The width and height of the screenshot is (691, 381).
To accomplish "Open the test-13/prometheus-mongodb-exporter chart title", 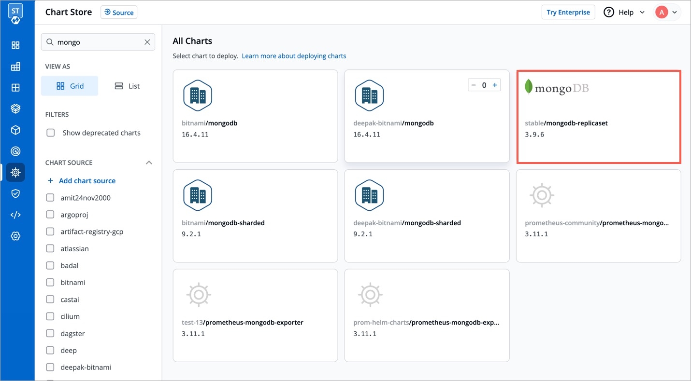I will (x=243, y=322).
